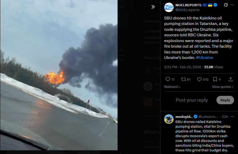Focus the Post your reply field

coord(192,100)
